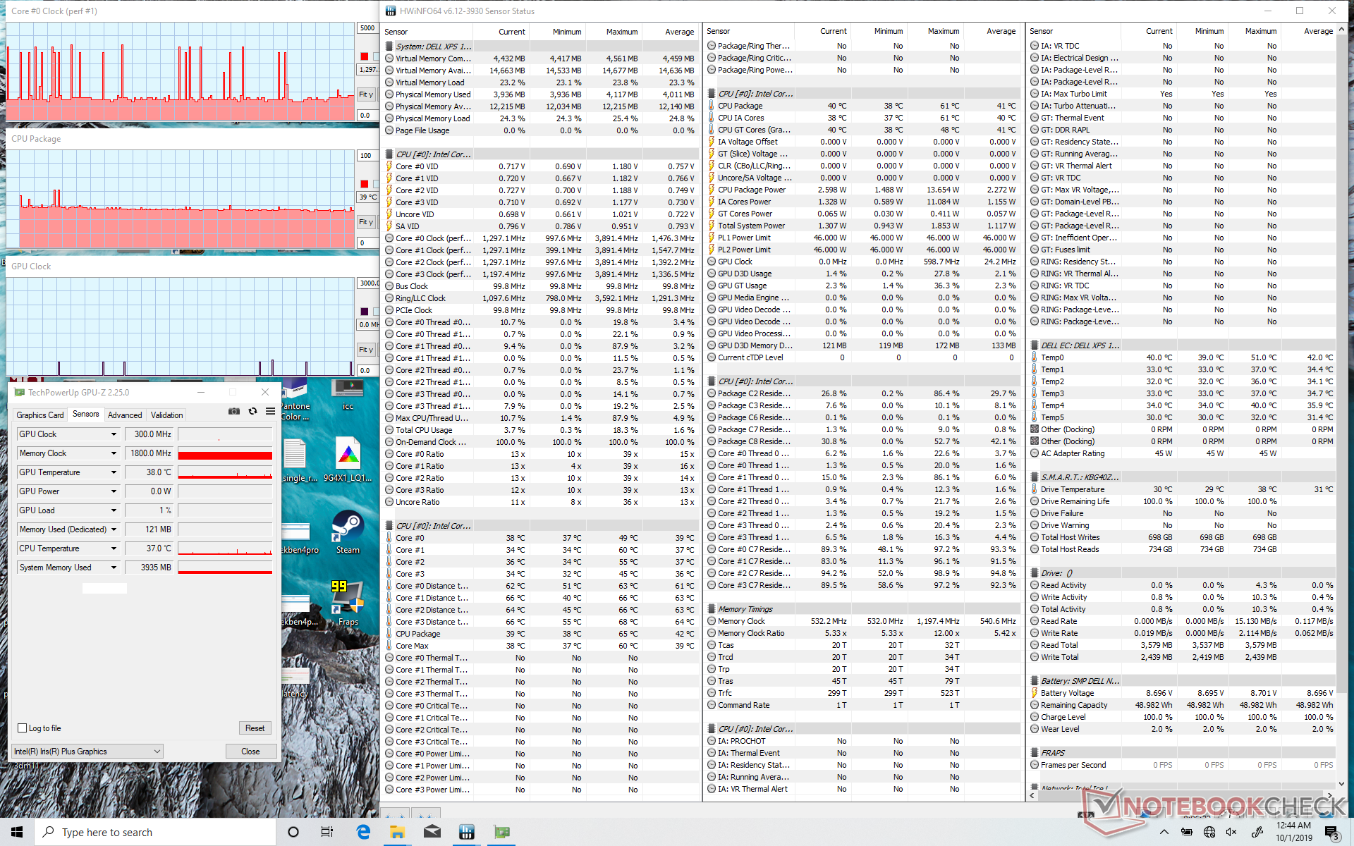Viewport: 1354px width, 846px height.
Task: Click the GPU-Z refresh icon
Action: pos(252,411)
